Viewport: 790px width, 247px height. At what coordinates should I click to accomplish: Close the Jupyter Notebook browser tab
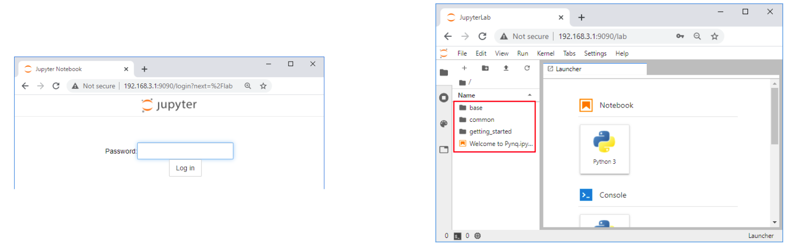(x=126, y=69)
